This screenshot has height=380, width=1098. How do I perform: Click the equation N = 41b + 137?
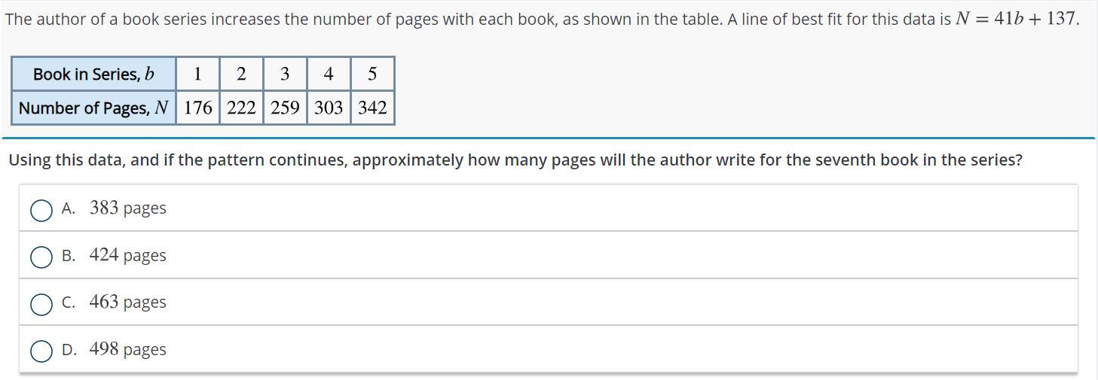[1015, 19]
